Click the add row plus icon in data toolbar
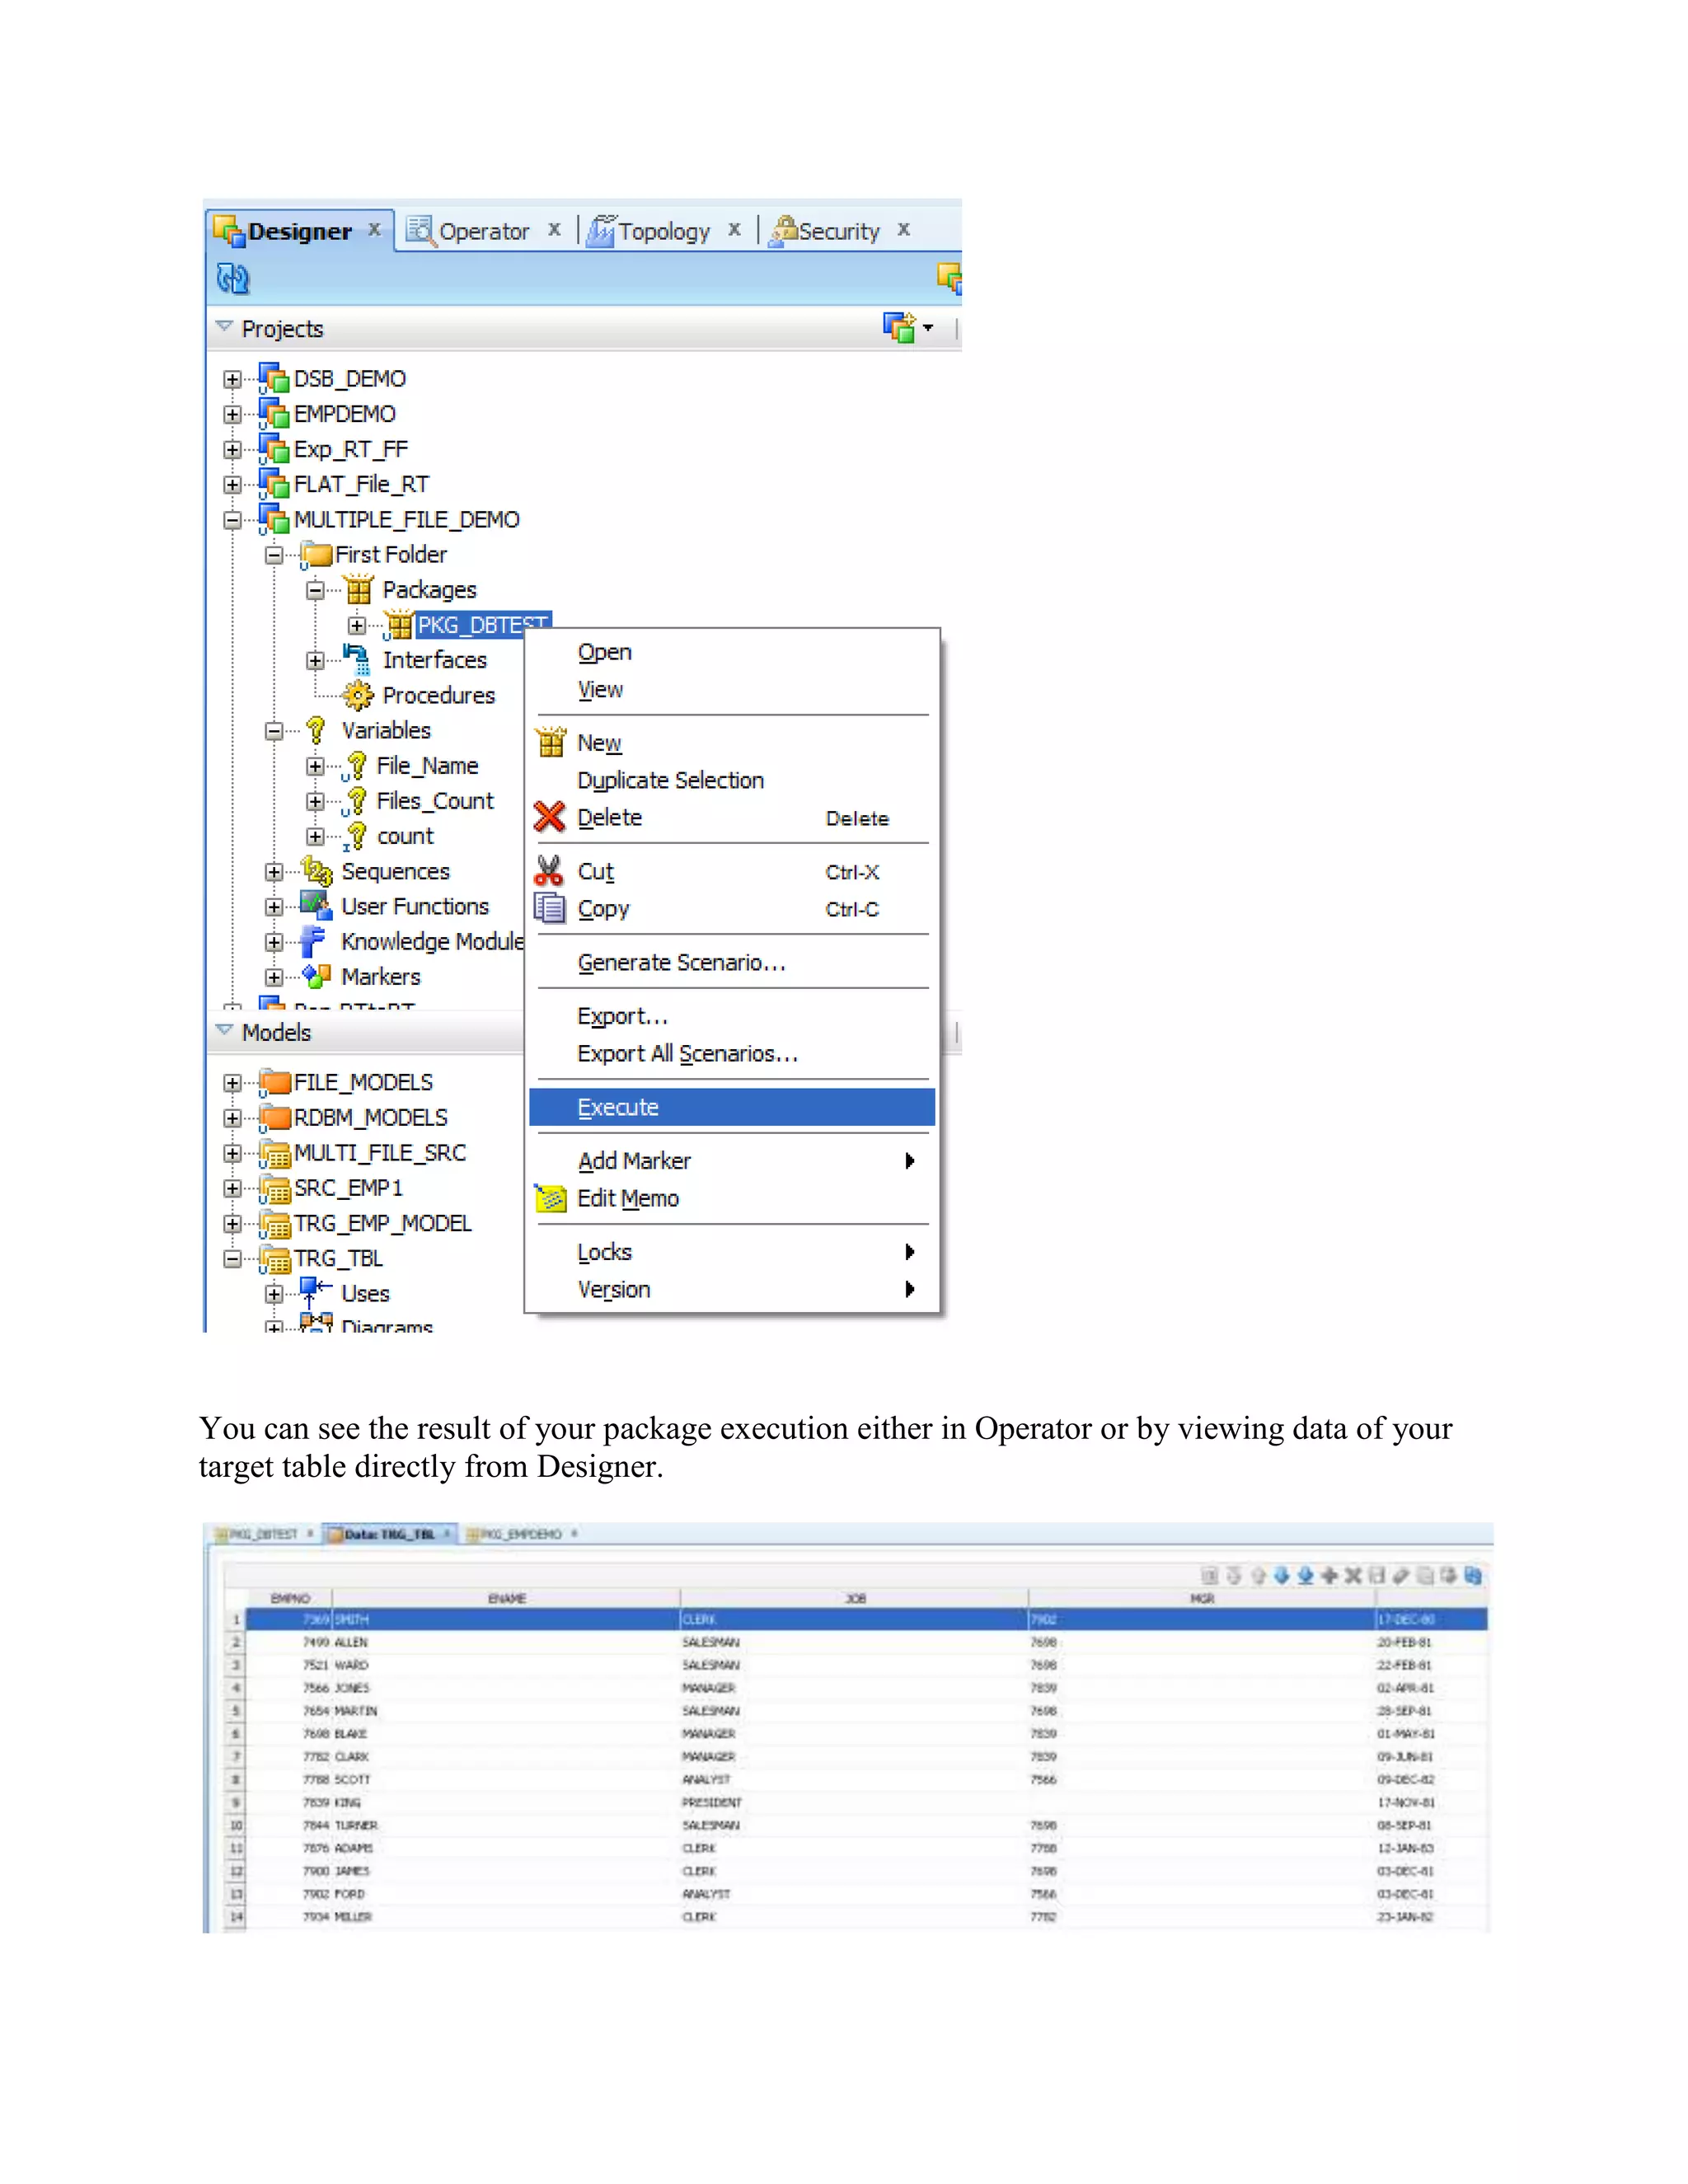Viewport: 1688px width, 2184px height. tap(1329, 1576)
